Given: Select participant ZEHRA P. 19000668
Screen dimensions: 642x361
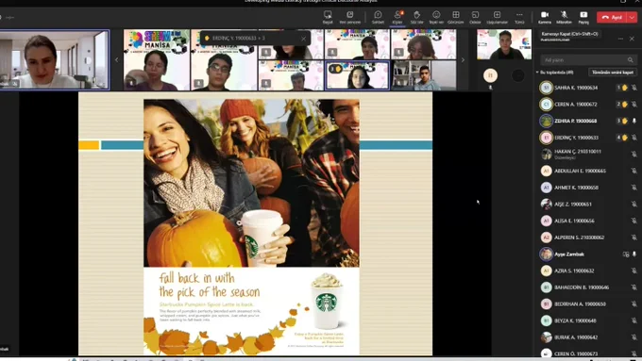Looking at the screenshot, I should click(587, 121).
